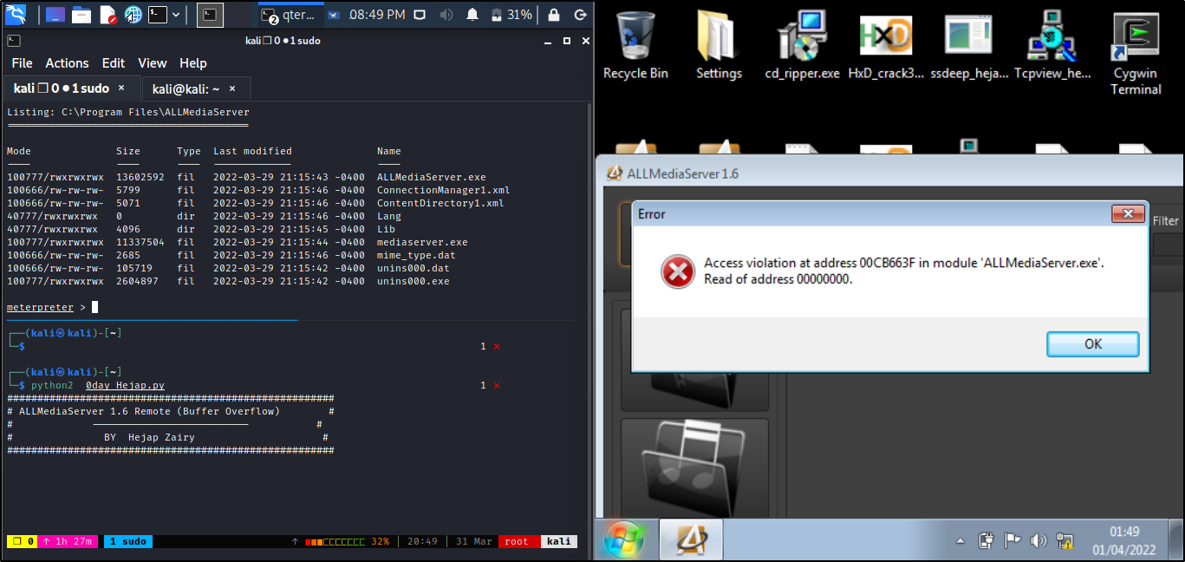Click the log out icon in Kali panel
The width and height of the screenshot is (1185, 562).
[580, 15]
